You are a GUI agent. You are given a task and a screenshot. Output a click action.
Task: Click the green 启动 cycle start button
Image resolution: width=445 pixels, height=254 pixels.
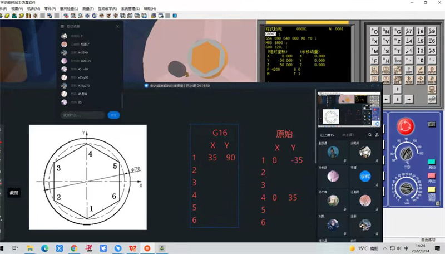pos(432,162)
